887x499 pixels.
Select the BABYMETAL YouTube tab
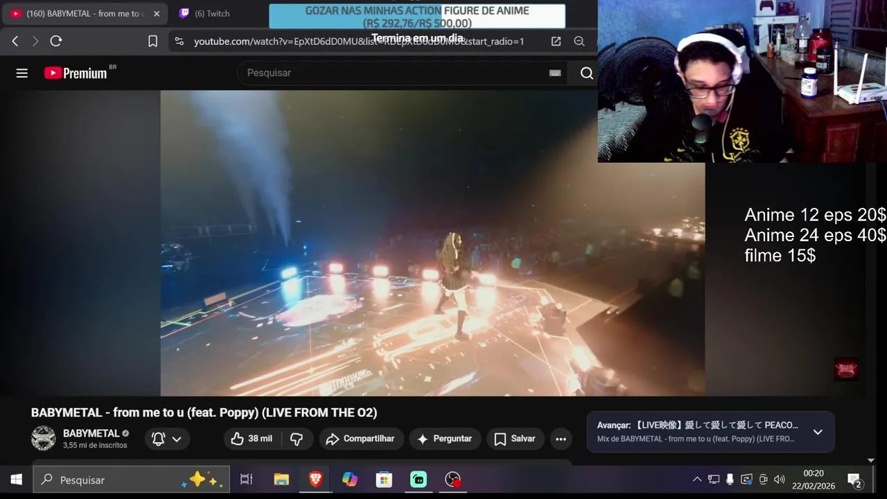click(x=83, y=13)
